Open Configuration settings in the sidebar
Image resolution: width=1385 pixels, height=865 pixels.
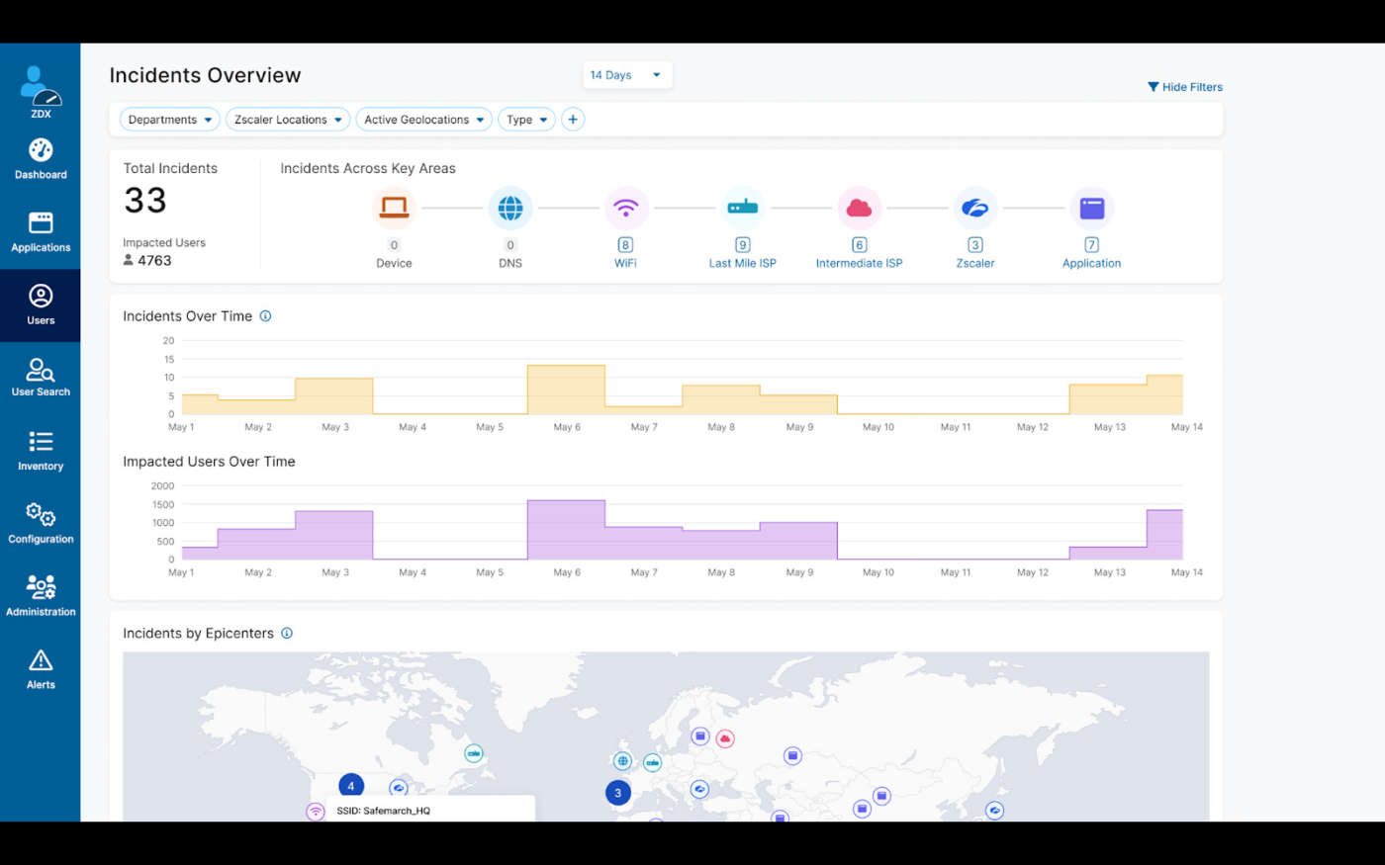point(41,522)
